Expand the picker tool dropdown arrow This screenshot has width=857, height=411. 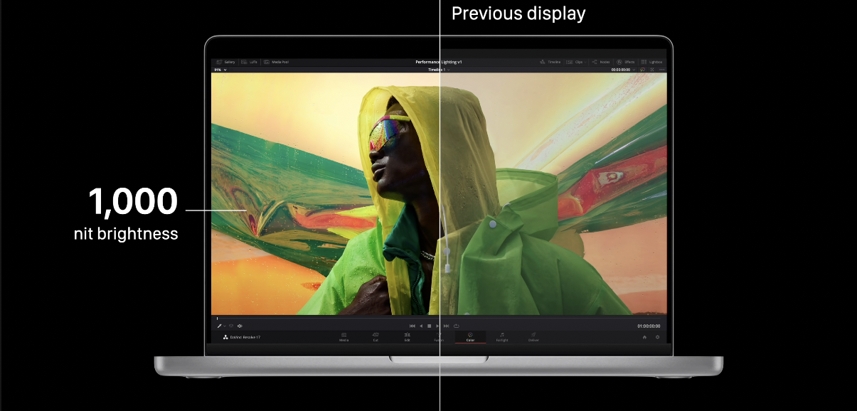(225, 326)
